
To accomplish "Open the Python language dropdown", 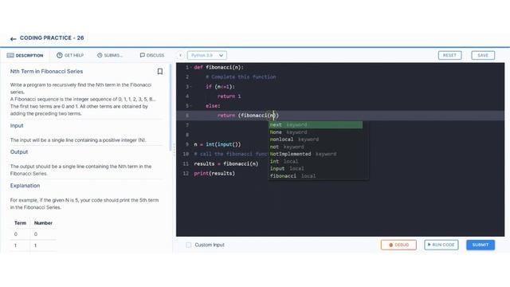I will pos(207,55).
